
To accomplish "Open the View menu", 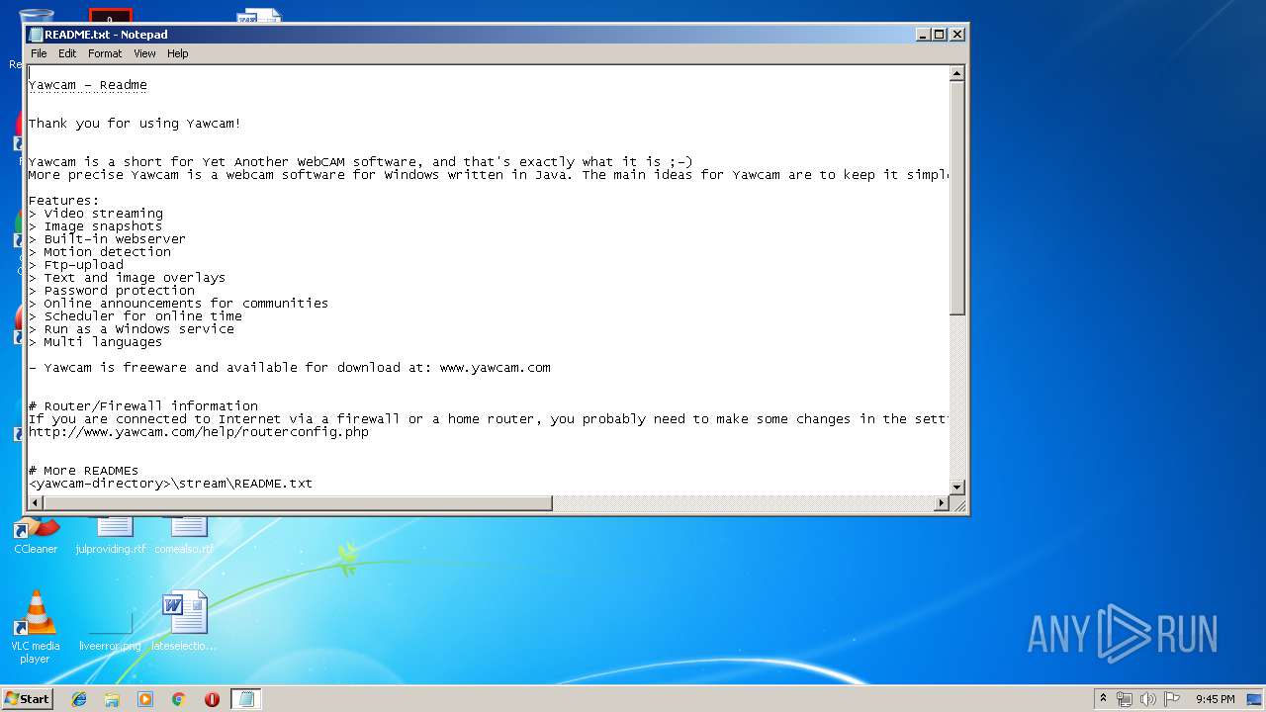I will (x=144, y=53).
